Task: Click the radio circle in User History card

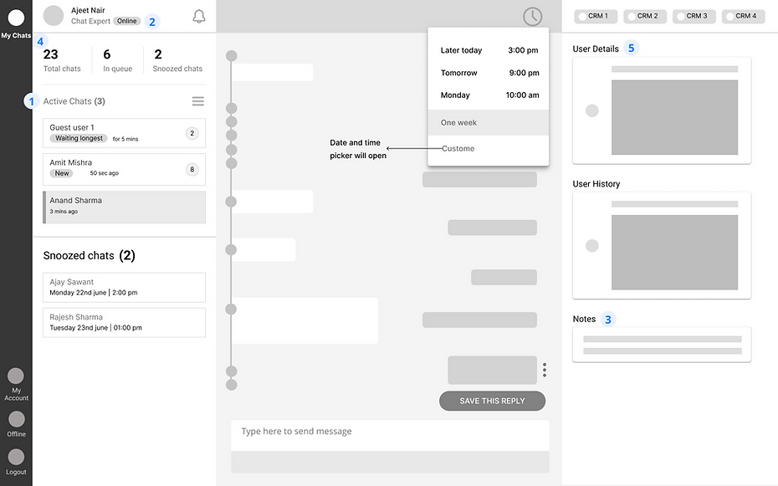Action: [592, 245]
